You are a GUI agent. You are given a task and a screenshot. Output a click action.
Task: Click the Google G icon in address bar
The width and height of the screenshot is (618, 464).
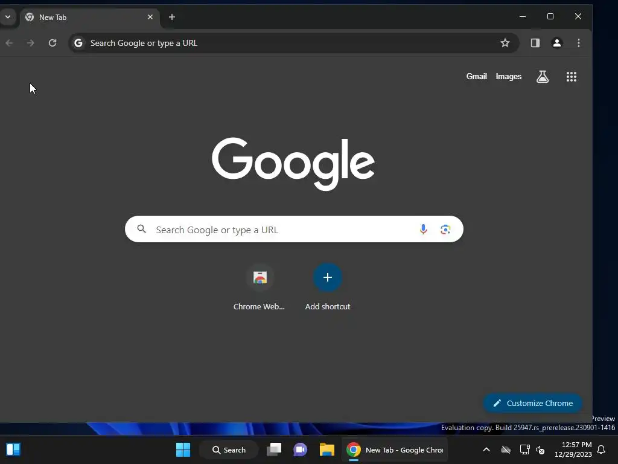pyautogui.click(x=78, y=43)
